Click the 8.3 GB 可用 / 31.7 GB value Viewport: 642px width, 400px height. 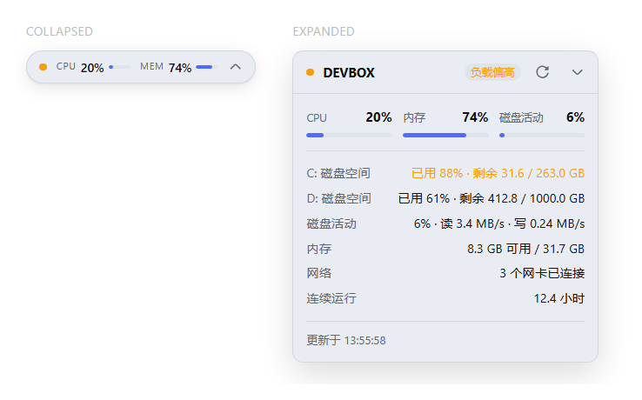(525, 249)
